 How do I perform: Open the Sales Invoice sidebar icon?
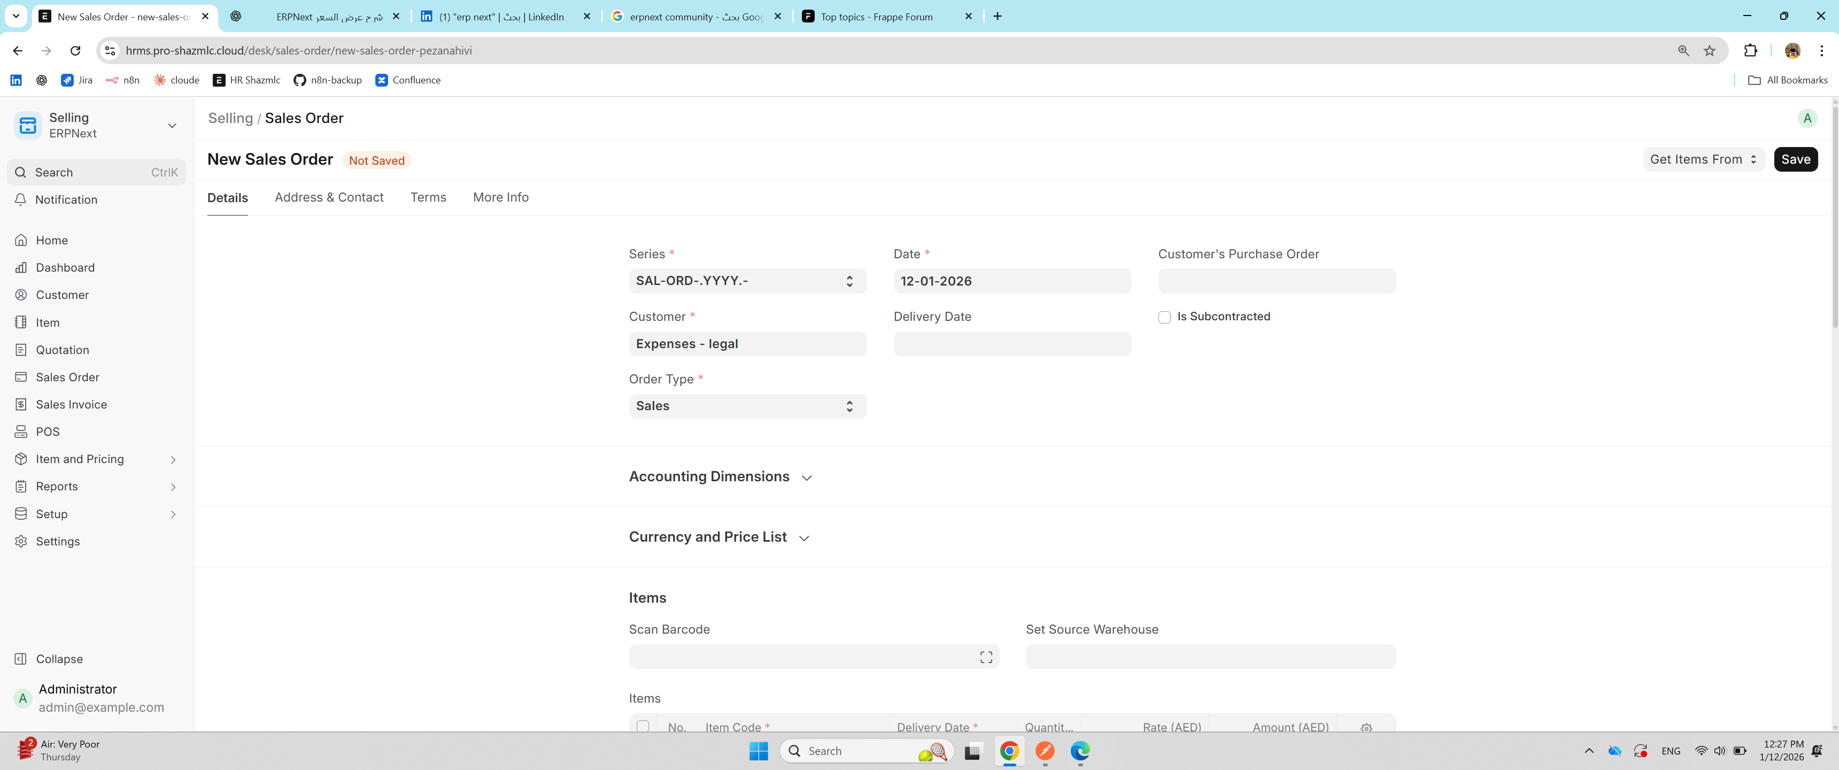click(21, 404)
